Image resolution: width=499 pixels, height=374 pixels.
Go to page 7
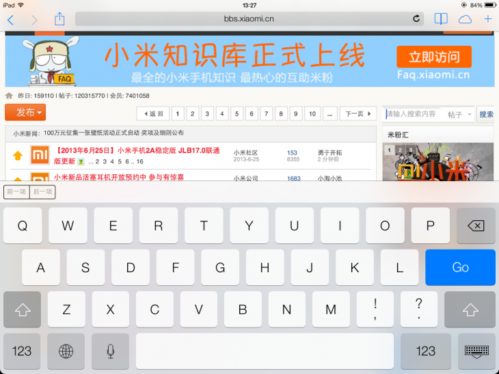point(267,113)
